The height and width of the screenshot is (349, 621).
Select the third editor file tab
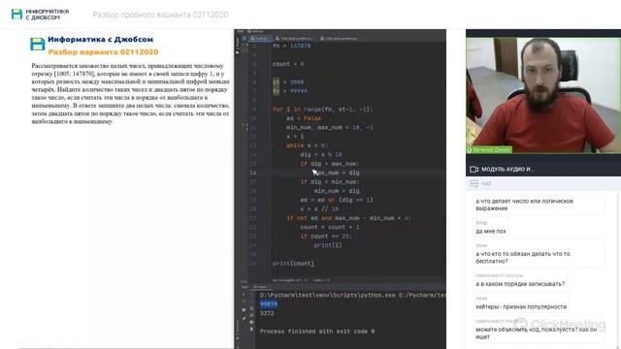(339, 39)
